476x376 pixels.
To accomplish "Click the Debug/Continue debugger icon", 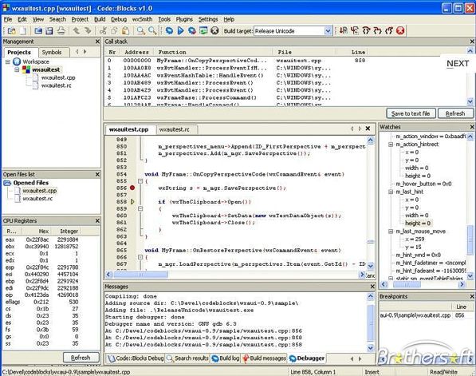I will [344, 30].
